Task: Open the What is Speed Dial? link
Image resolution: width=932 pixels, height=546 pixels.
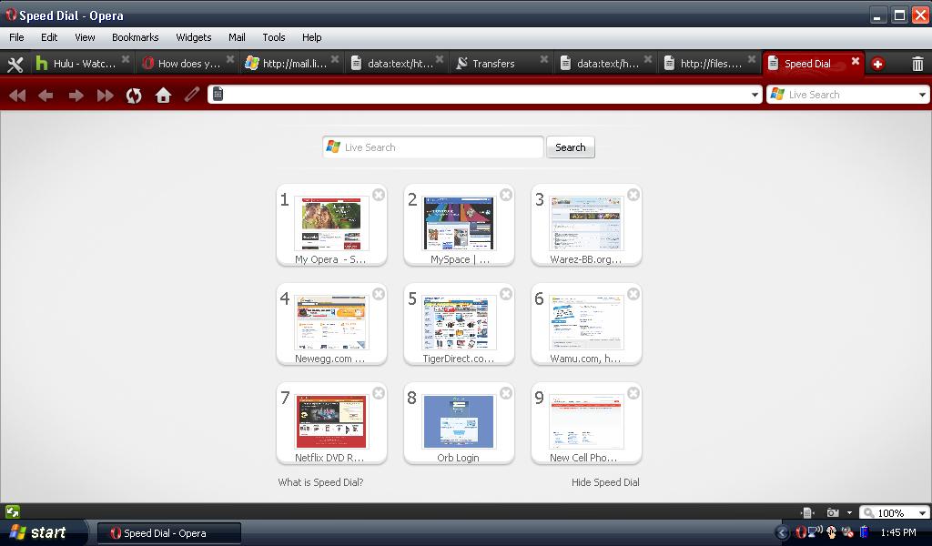Action: (320, 482)
